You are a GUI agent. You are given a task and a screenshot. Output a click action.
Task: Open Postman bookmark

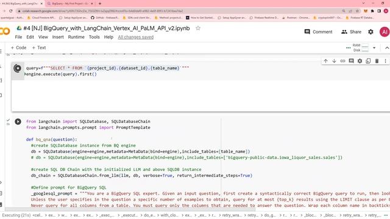point(296,18)
